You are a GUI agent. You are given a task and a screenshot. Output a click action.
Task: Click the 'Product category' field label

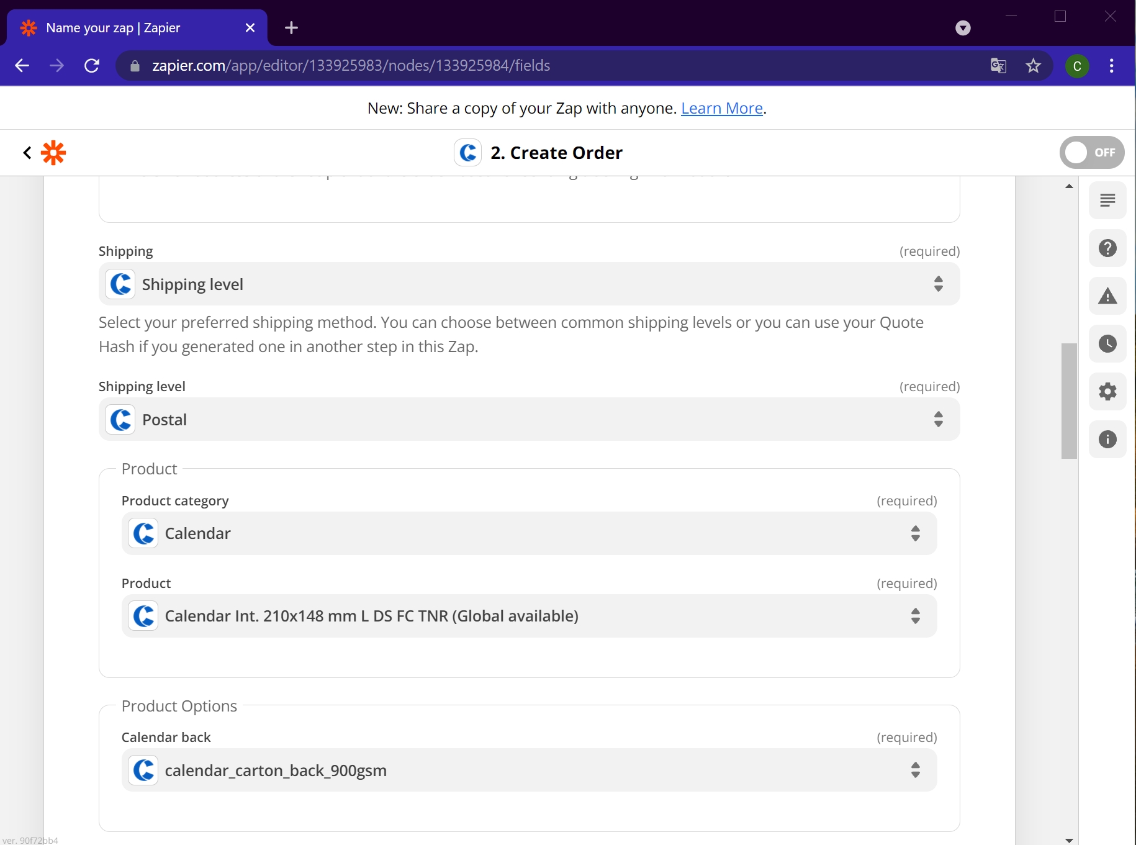pos(175,500)
